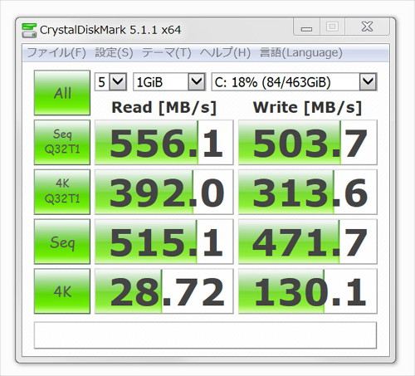Open the ヘルプ(H) menu

[x=225, y=52]
